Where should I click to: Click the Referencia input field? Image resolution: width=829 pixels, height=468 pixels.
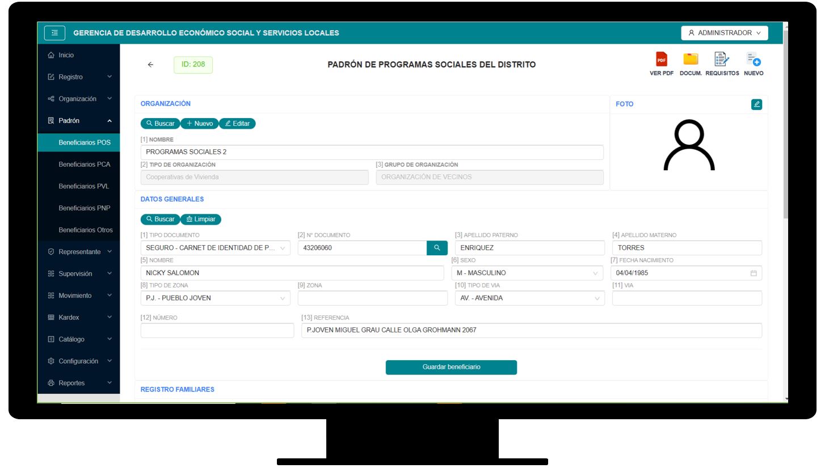[531, 330]
